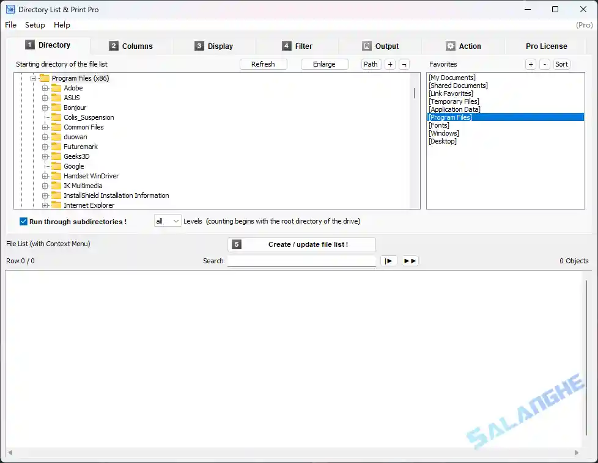Click the Program Files (x86) folder icon

44,78
